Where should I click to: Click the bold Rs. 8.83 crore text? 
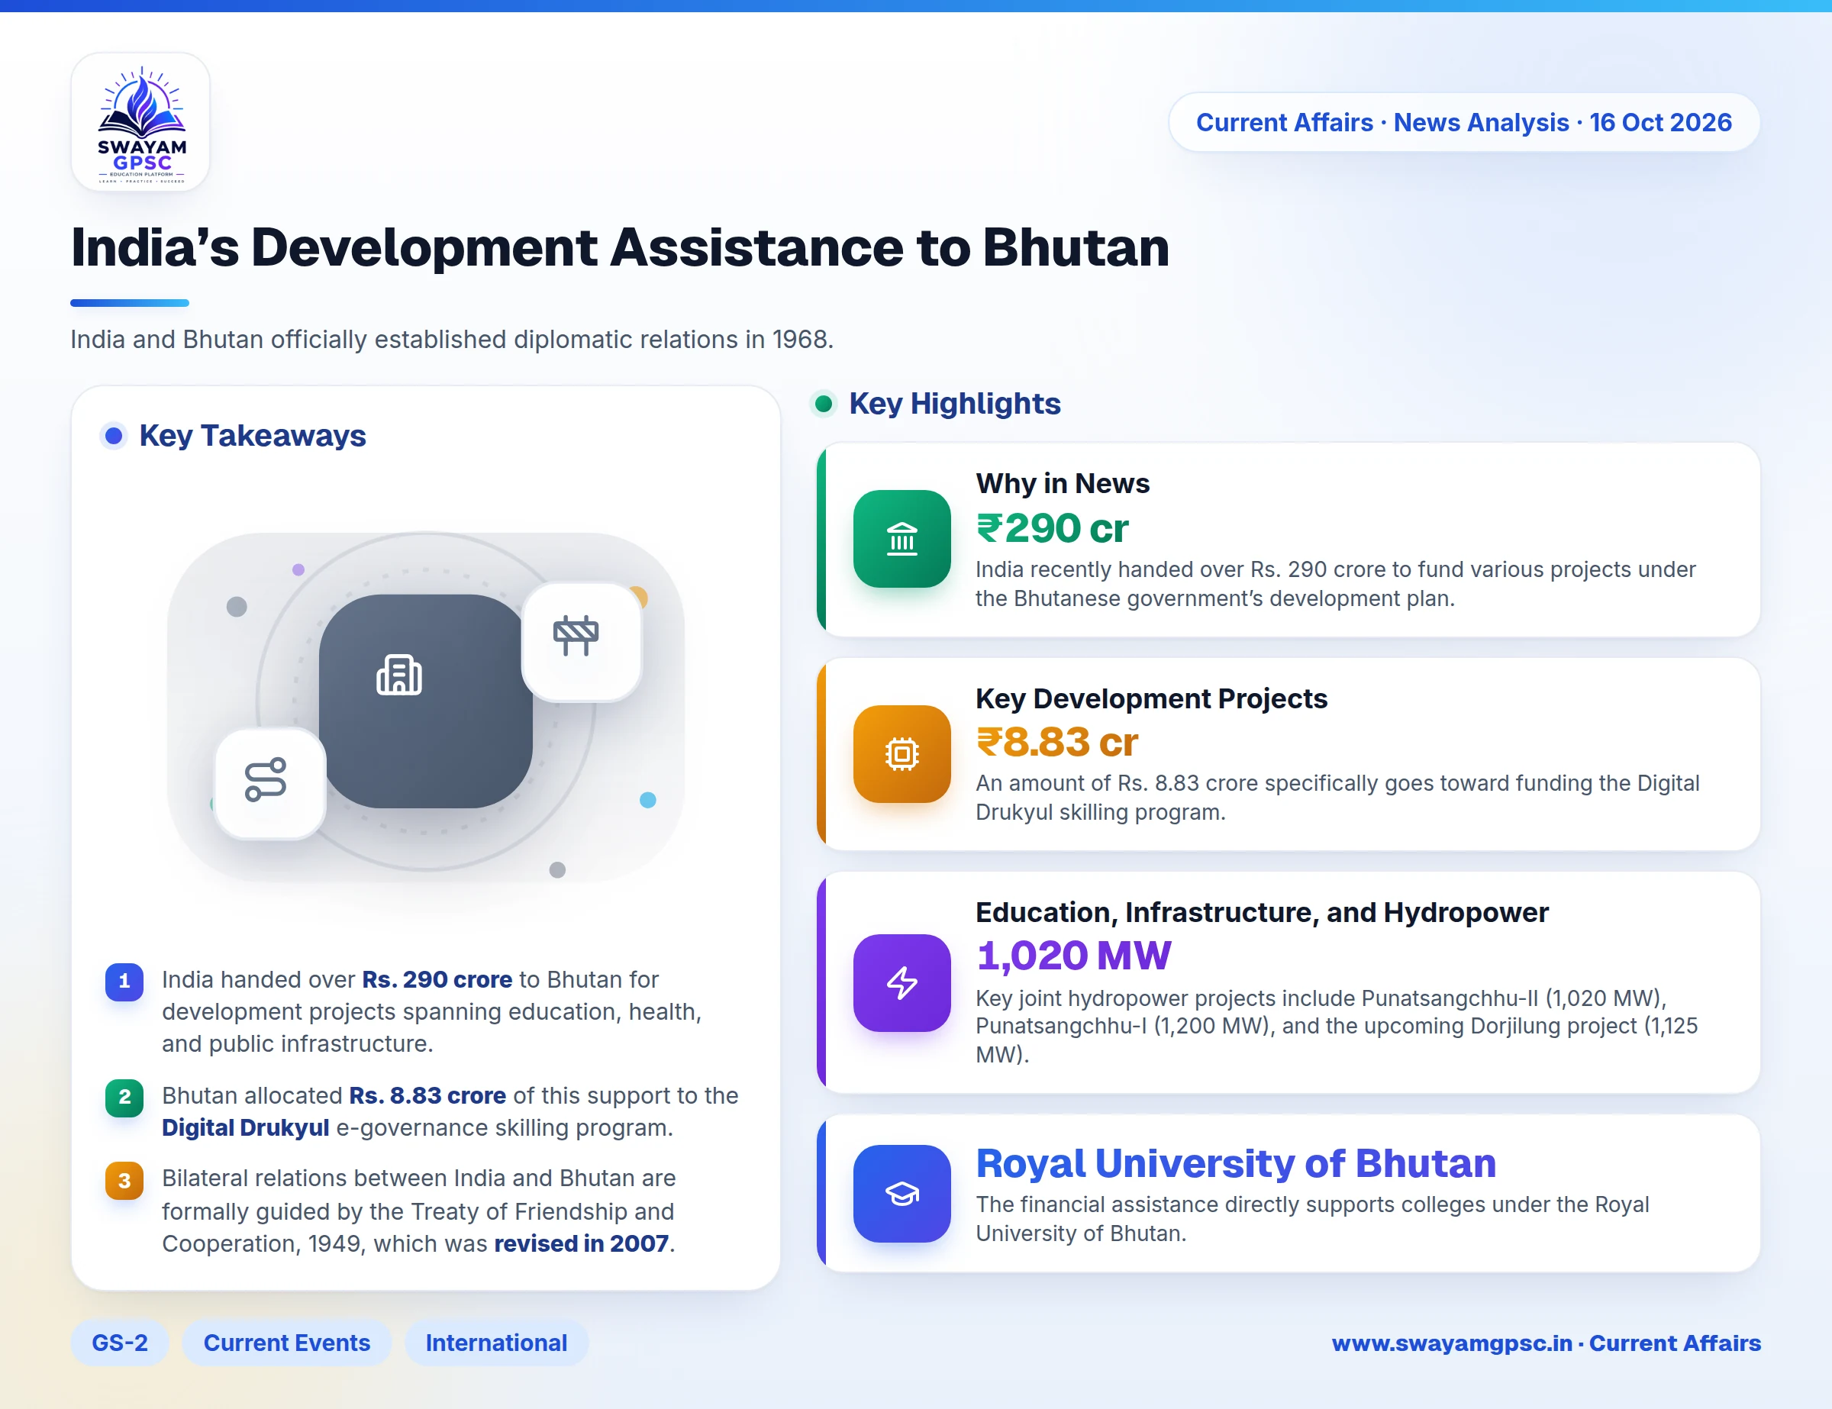click(x=427, y=1095)
